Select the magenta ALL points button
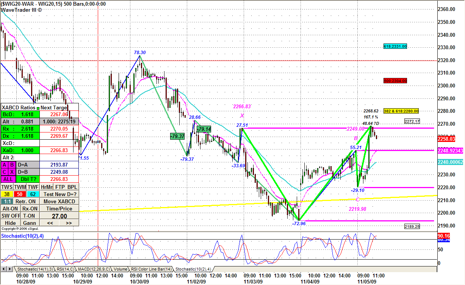The image size is (465, 285). point(8,179)
